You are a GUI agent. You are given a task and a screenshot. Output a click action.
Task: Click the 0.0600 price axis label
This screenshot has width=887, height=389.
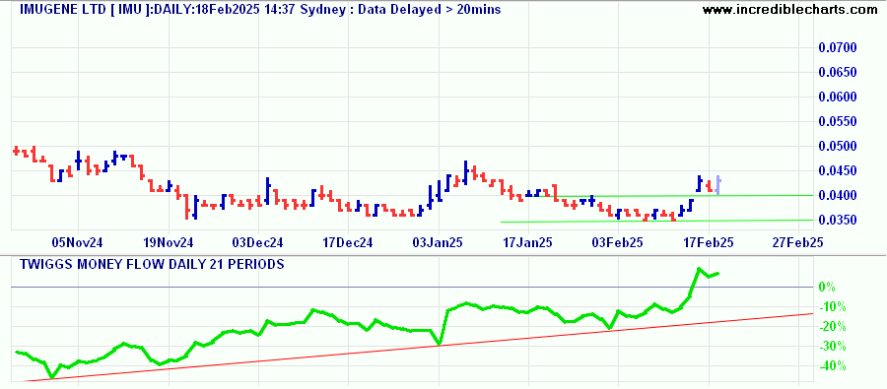[x=838, y=97]
